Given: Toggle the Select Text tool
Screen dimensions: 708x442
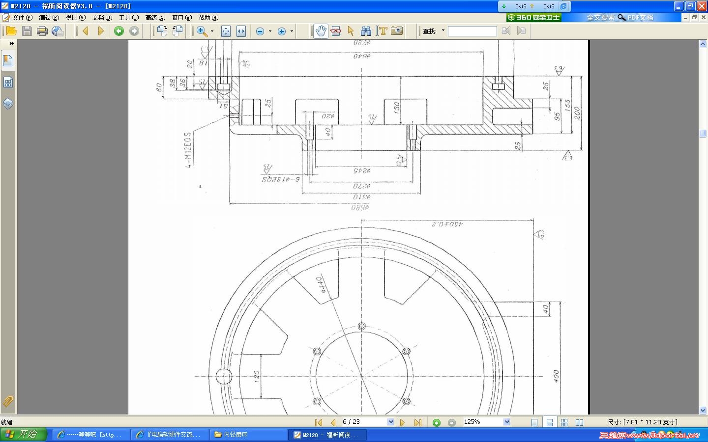Looking at the screenshot, I should point(382,31).
